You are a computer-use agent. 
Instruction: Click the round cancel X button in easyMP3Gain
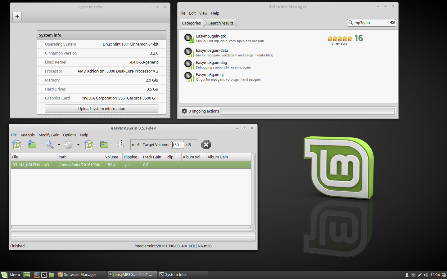tap(206, 144)
